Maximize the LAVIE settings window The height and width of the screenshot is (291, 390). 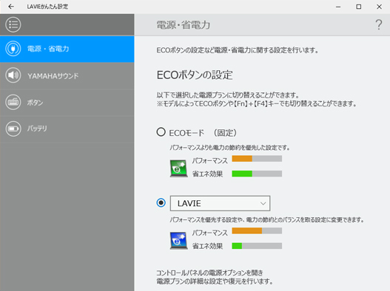click(x=359, y=7)
